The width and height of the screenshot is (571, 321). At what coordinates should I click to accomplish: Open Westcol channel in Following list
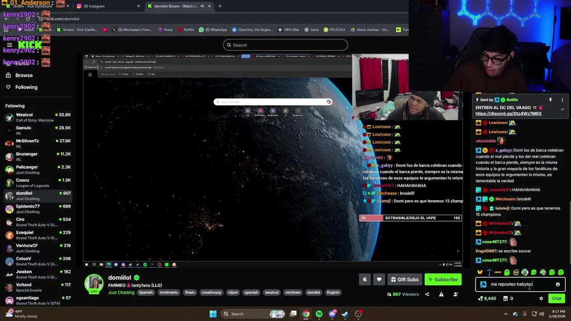click(x=38, y=117)
